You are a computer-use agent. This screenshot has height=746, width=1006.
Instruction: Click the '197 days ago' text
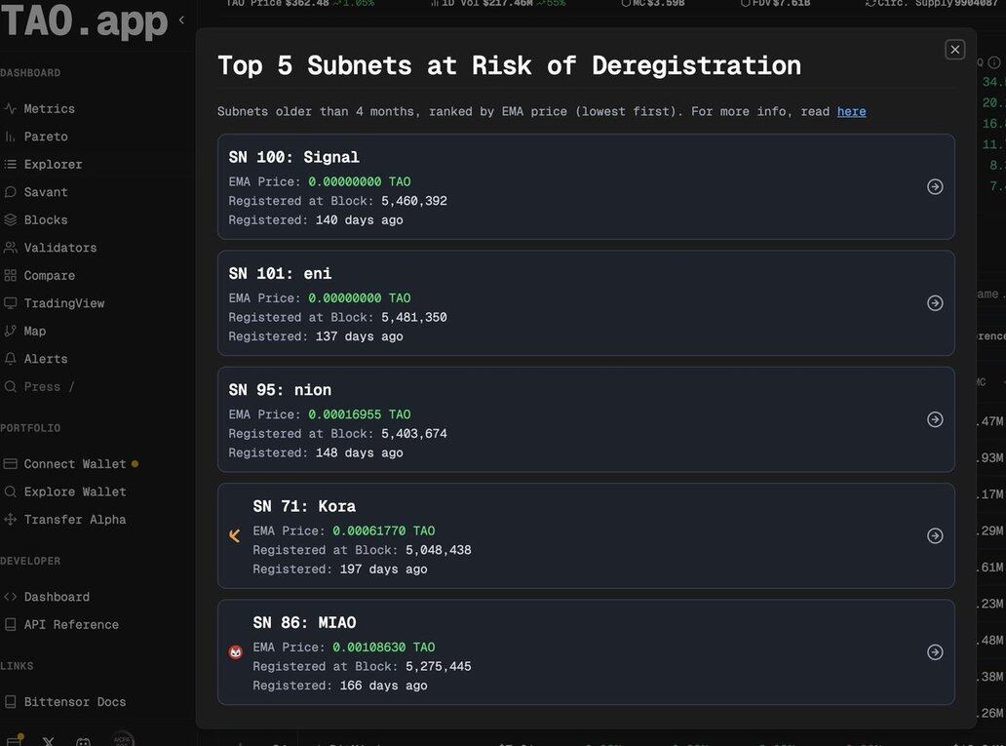384,569
